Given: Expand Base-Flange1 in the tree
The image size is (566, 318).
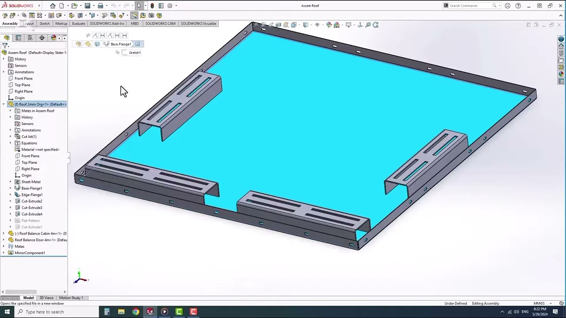Looking at the screenshot, I should click(x=11, y=188).
